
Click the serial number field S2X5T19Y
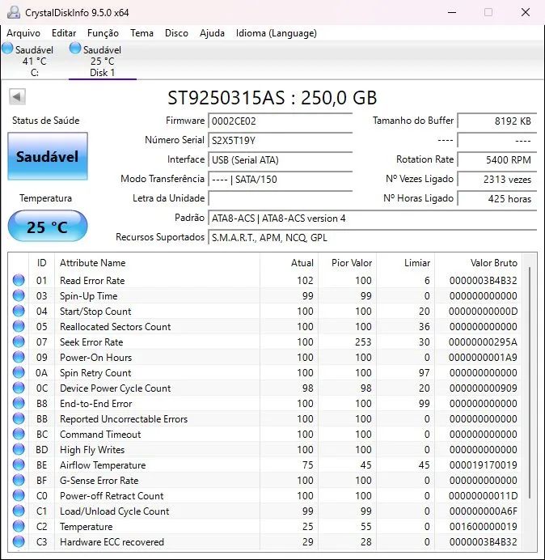click(x=280, y=140)
